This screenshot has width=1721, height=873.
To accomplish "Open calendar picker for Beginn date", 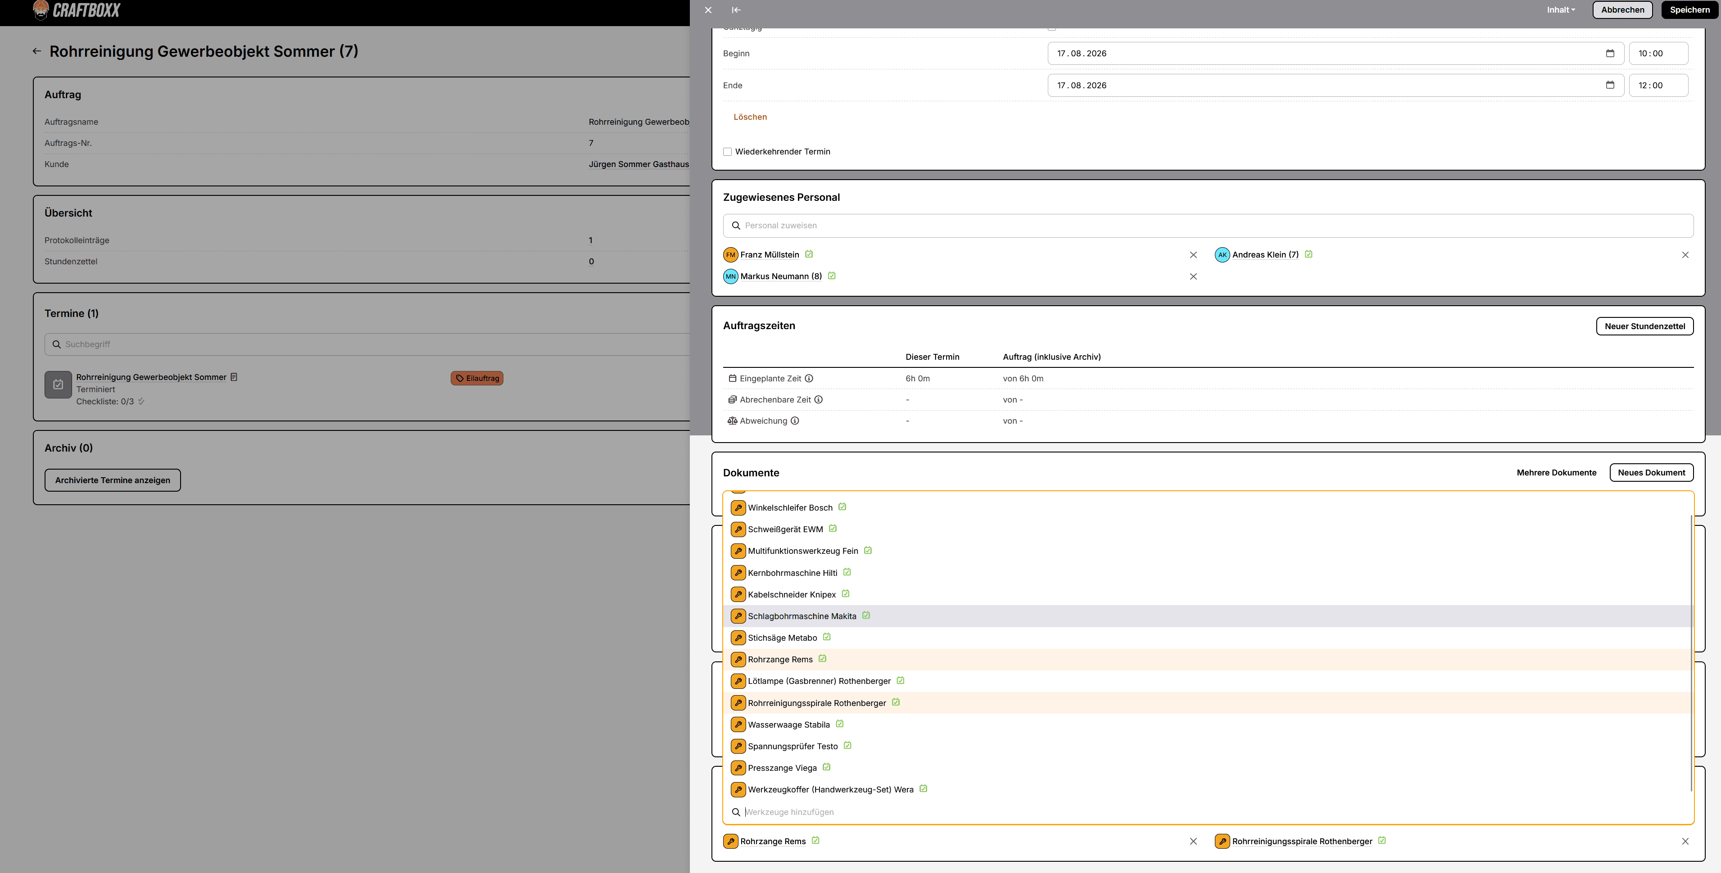I will (1610, 54).
